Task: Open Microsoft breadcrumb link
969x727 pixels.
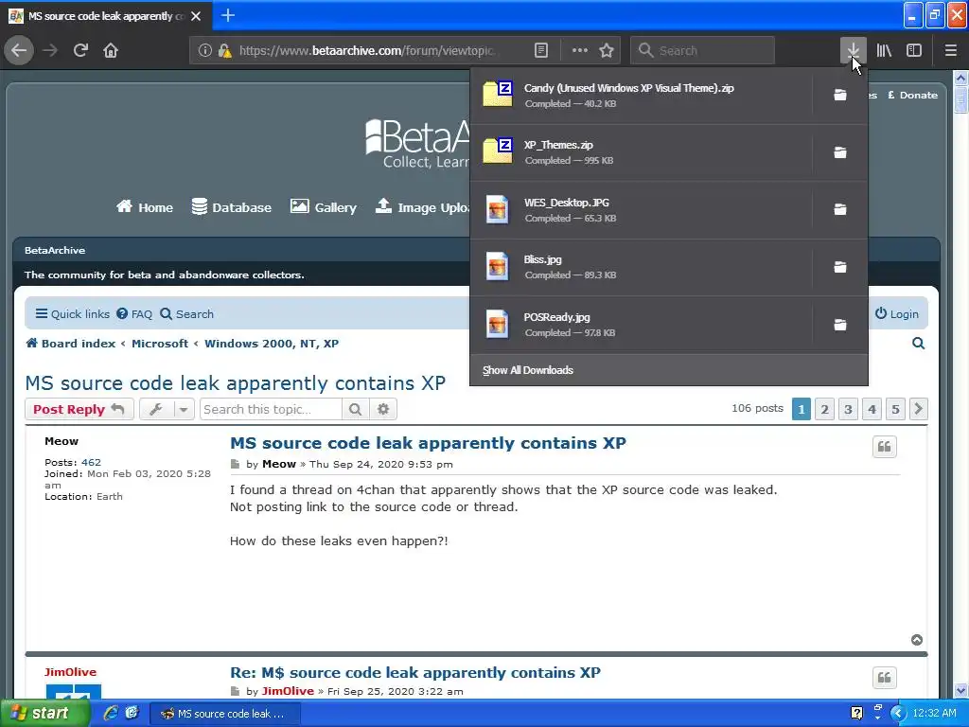Action: (x=159, y=343)
